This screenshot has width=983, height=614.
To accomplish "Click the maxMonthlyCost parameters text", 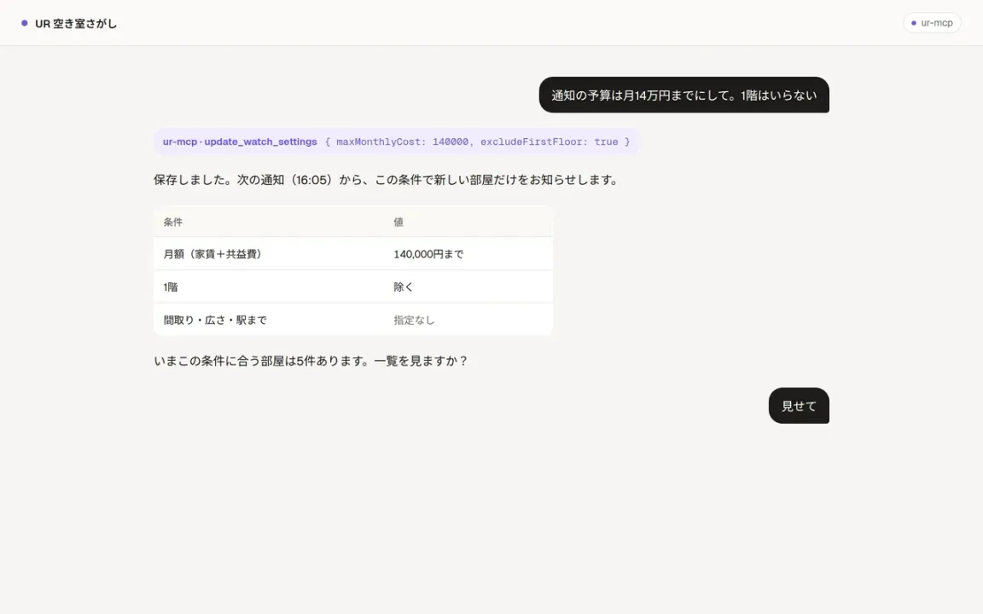I will tap(477, 142).
